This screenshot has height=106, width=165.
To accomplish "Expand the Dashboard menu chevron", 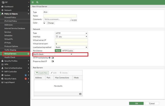I will click(x=29, y=7).
